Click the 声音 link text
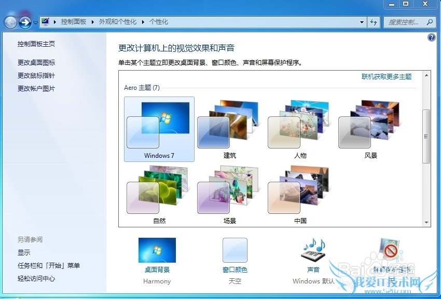 pyautogui.click(x=313, y=270)
